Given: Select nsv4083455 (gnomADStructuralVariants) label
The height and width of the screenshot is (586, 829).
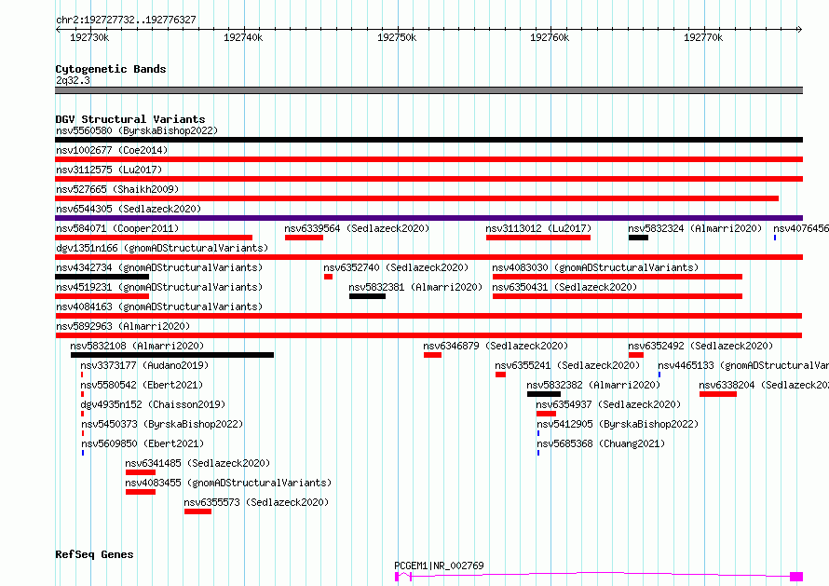Looking at the screenshot, I should tap(228, 483).
